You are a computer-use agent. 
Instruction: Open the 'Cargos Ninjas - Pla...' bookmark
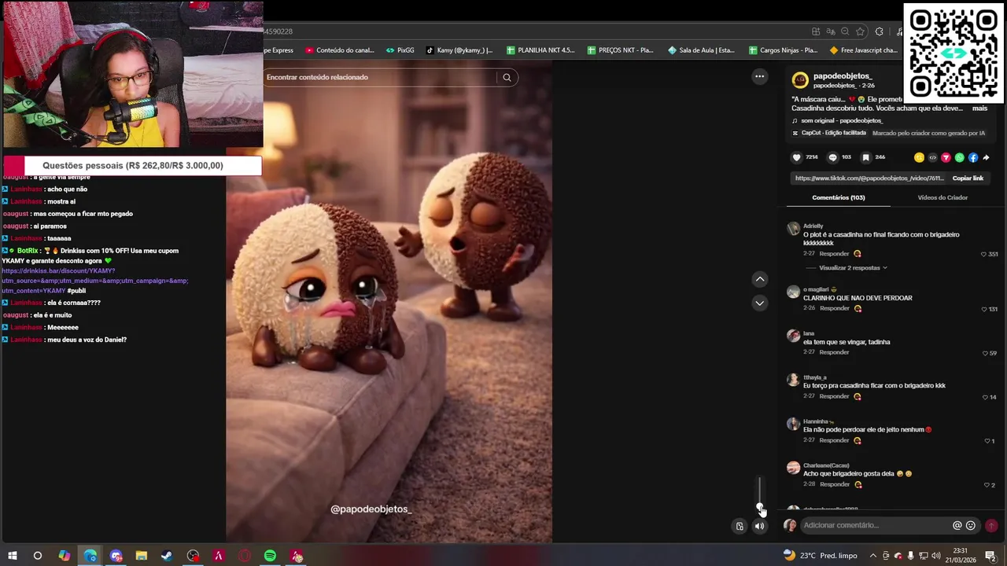[783, 50]
